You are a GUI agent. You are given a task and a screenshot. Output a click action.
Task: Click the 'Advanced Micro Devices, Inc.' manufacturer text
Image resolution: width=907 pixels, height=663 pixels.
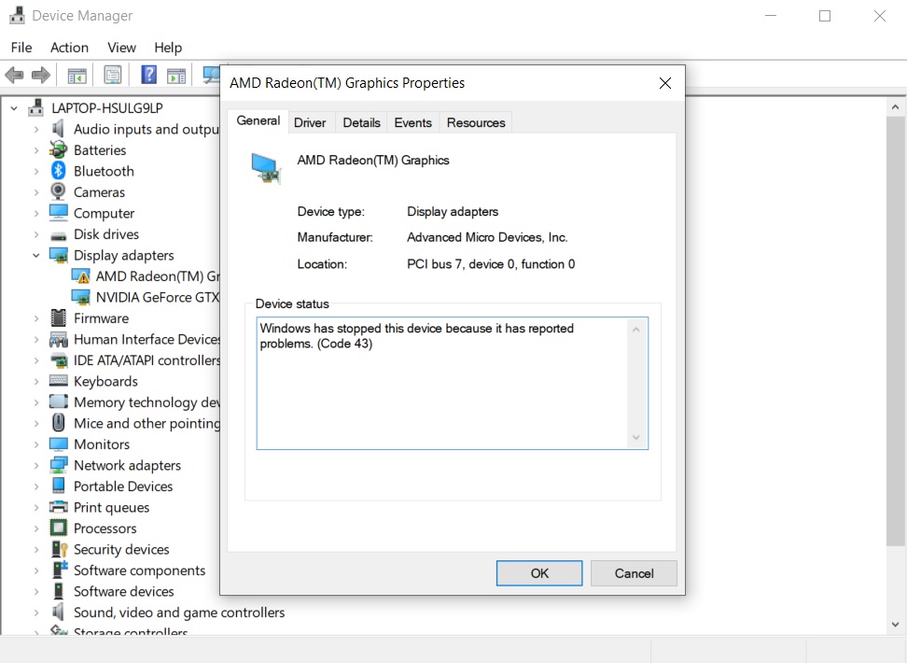[487, 237]
